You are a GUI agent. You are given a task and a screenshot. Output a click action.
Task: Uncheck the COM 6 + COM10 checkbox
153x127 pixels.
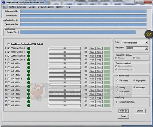pyautogui.click(x=9, y=48)
